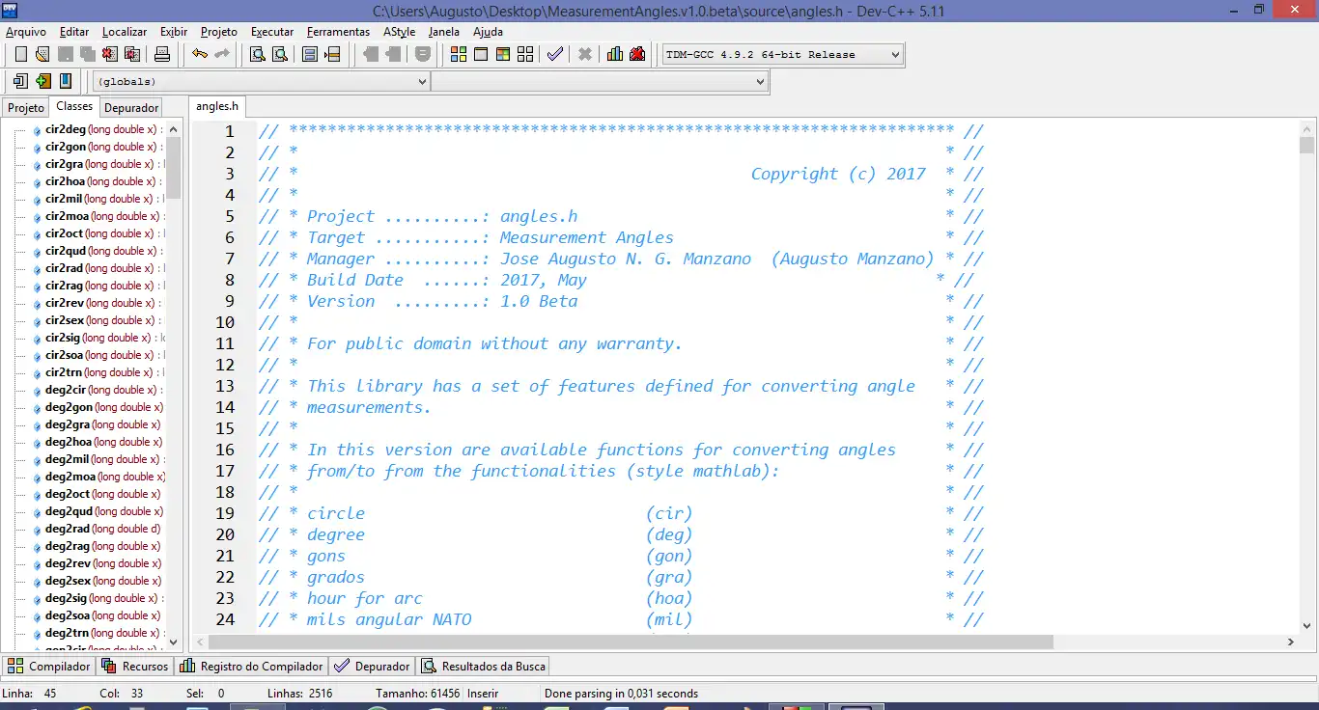Click 'For public domain without any warranty.' line
The width and height of the screenshot is (1319, 710).
494,343
